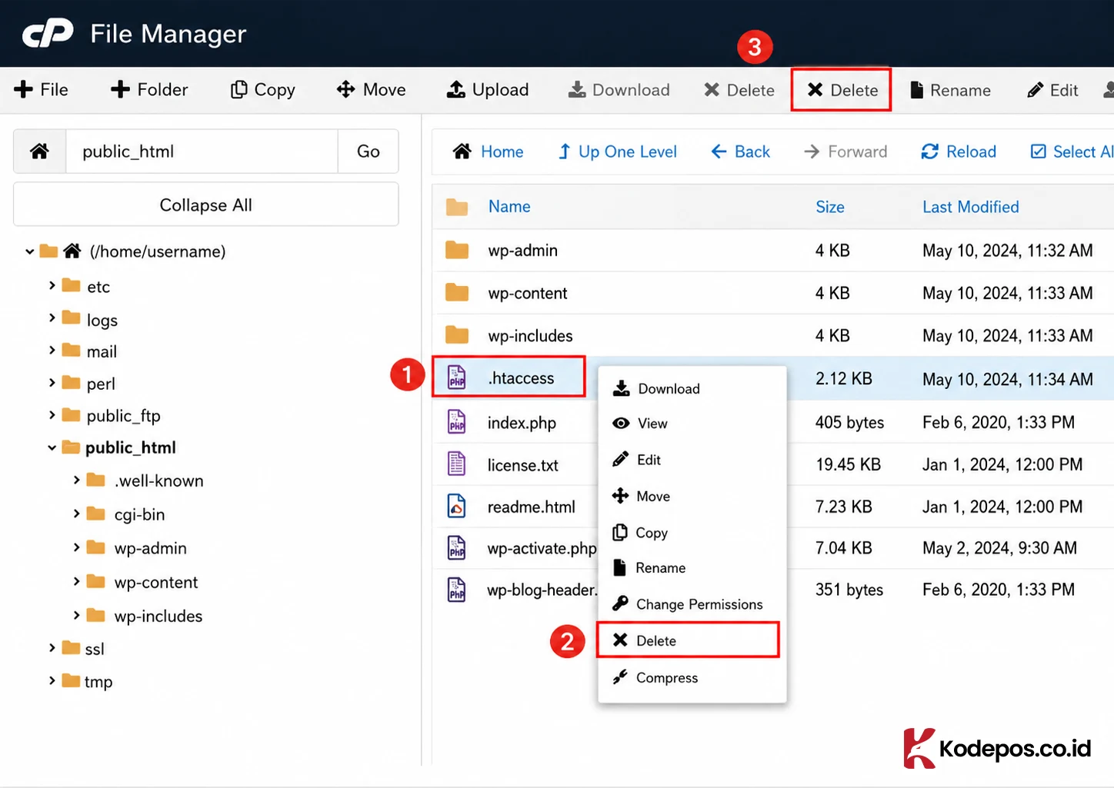Click the cPanel logo in the header
1114x788 pixels.
(x=48, y=33)
